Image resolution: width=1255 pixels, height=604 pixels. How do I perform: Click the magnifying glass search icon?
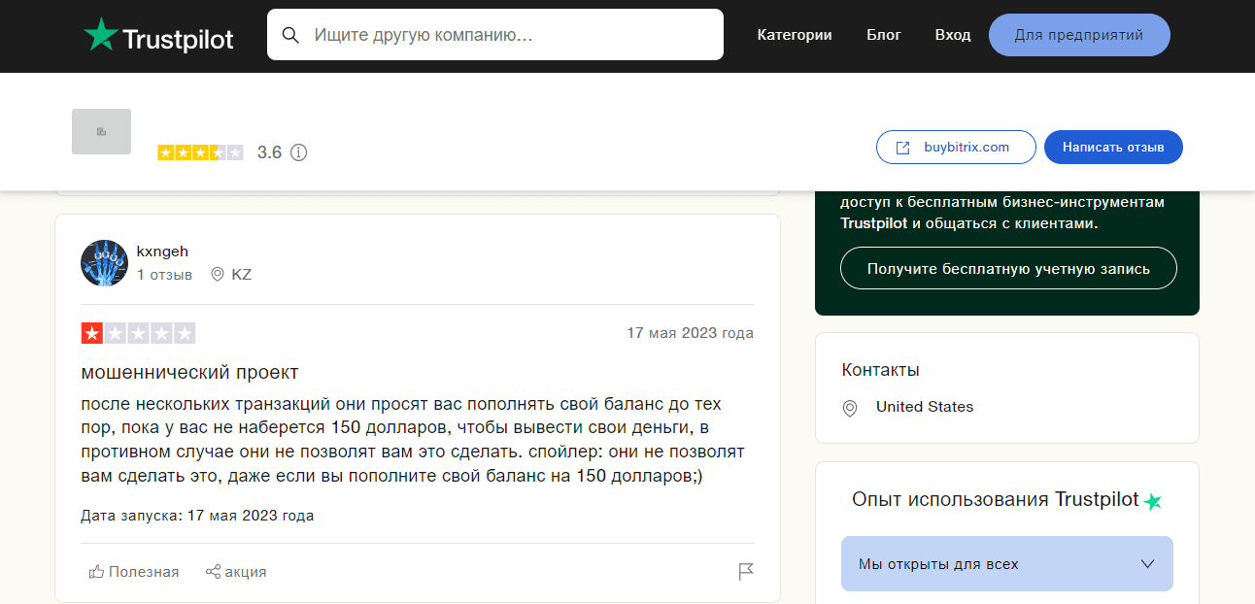(x=290, y=35)
